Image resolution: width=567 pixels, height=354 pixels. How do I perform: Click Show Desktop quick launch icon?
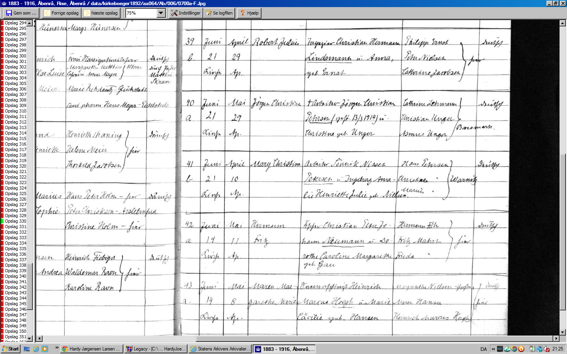27,349
